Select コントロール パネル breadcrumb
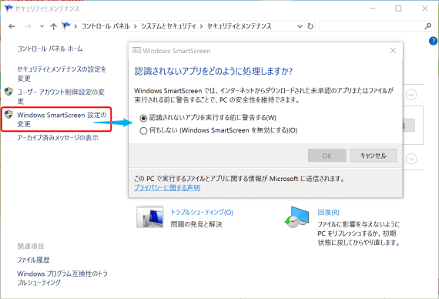Viewport: 439px width, 299px height. 106,26
